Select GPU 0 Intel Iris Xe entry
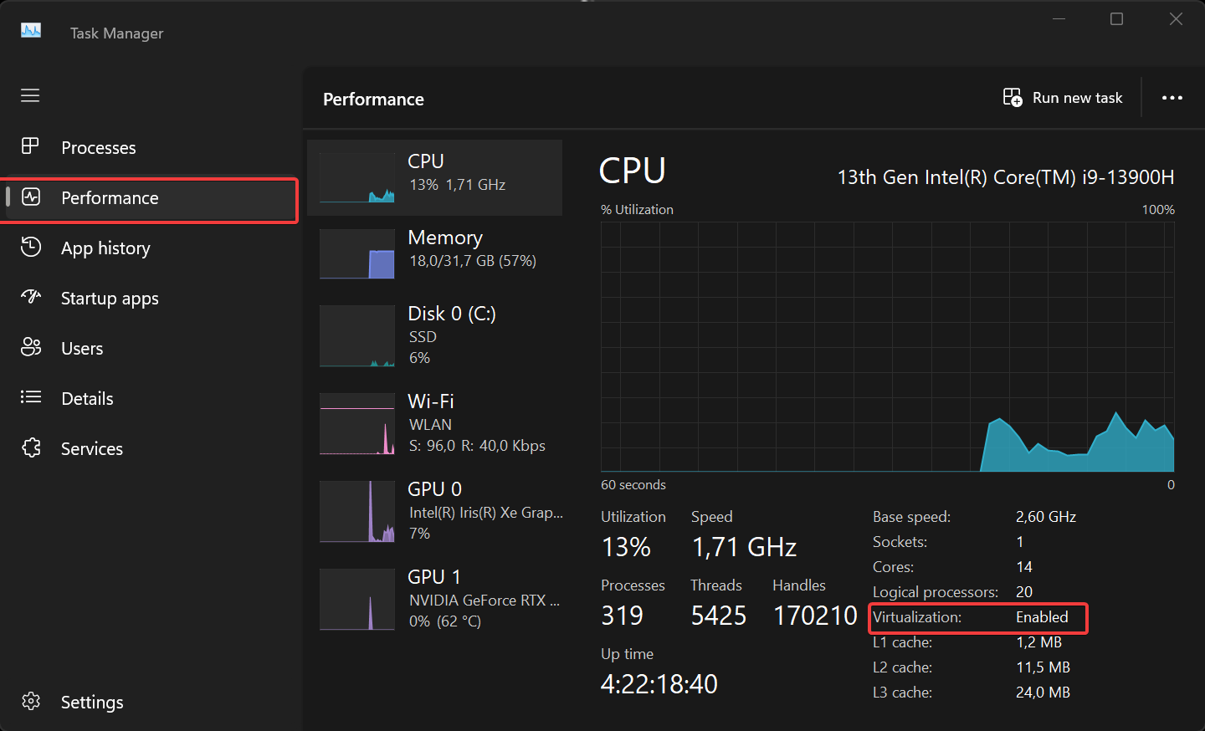 click(434, 512)
